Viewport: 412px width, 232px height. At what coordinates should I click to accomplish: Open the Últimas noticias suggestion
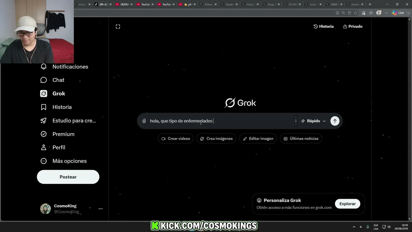(x=301, y=139)
